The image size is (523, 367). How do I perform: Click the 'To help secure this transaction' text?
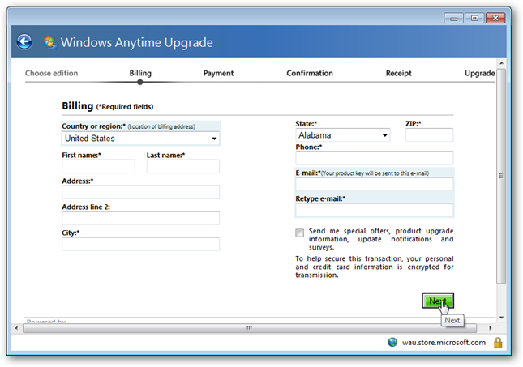point(375,267)
